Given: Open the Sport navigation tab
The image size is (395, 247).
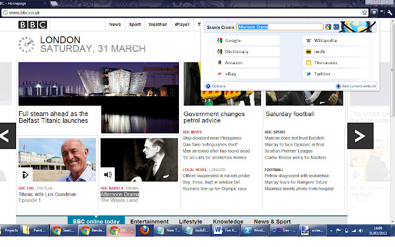Looking at the screenshot, I should click(135, 25).
